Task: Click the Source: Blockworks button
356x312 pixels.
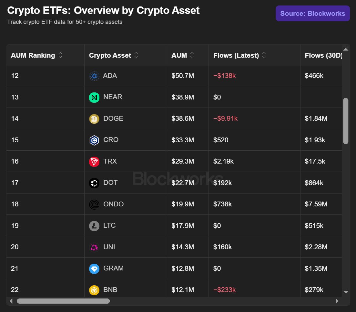Action: (x=313, y=13)
